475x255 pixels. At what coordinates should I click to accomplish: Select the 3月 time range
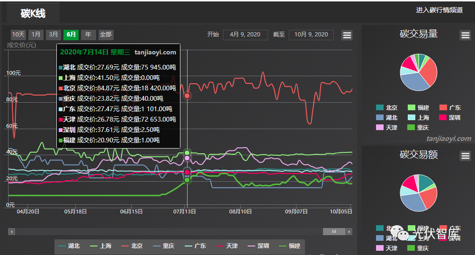pos(54,35)
